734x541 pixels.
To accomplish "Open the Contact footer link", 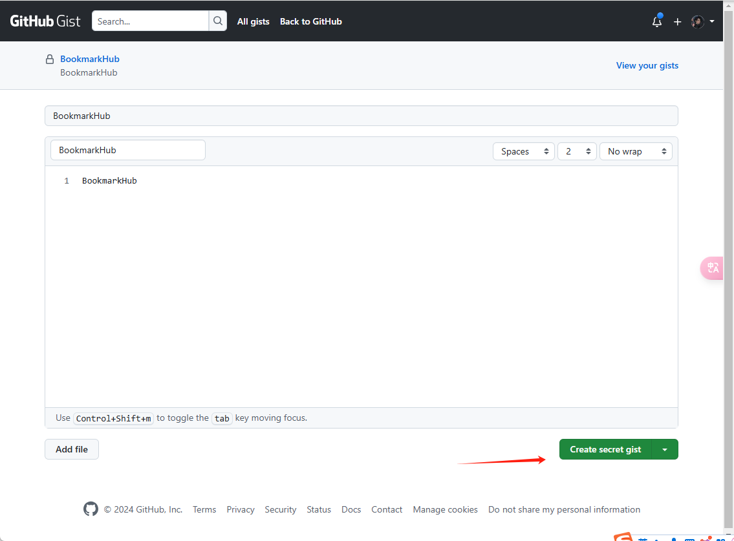I will pos(387,509).
